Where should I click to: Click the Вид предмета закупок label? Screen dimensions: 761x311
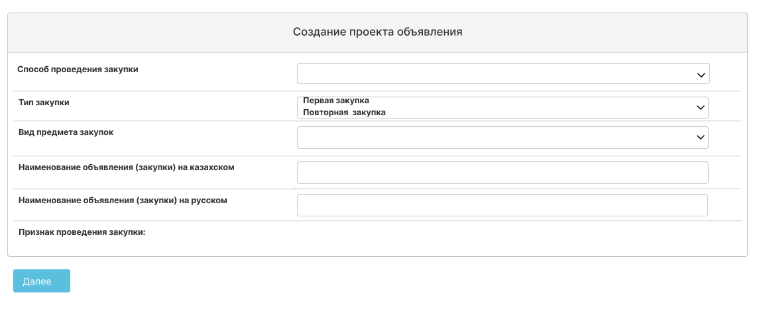tap(66, 132)
